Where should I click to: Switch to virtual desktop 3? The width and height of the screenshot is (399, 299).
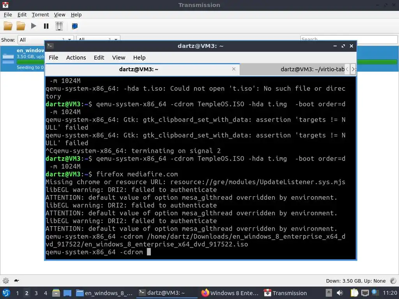coord(36,293)
